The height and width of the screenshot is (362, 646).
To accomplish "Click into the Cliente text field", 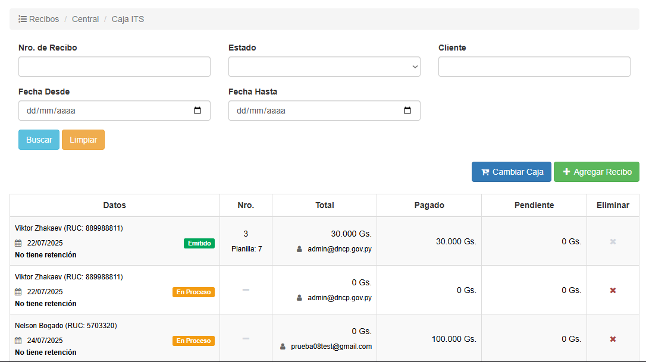I will point(534,67).
